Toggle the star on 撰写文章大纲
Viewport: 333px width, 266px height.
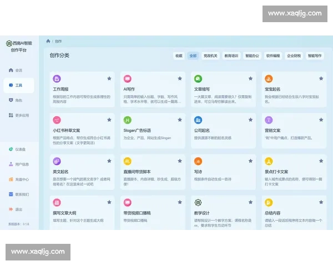click(x=109, y=202)
